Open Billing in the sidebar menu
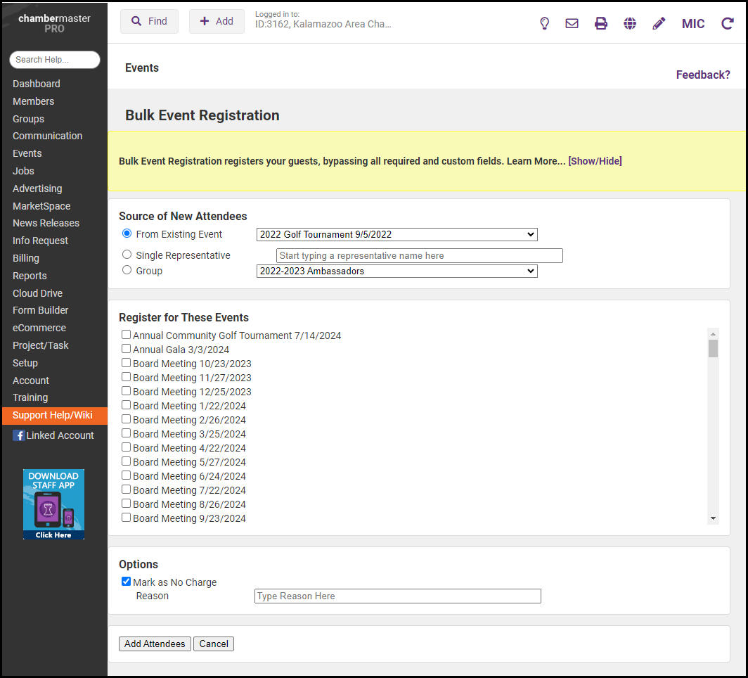The image size is (748, 678). [26, 258]
